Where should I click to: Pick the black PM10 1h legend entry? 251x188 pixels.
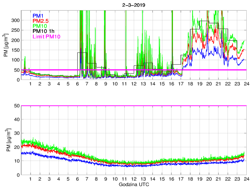43,31
